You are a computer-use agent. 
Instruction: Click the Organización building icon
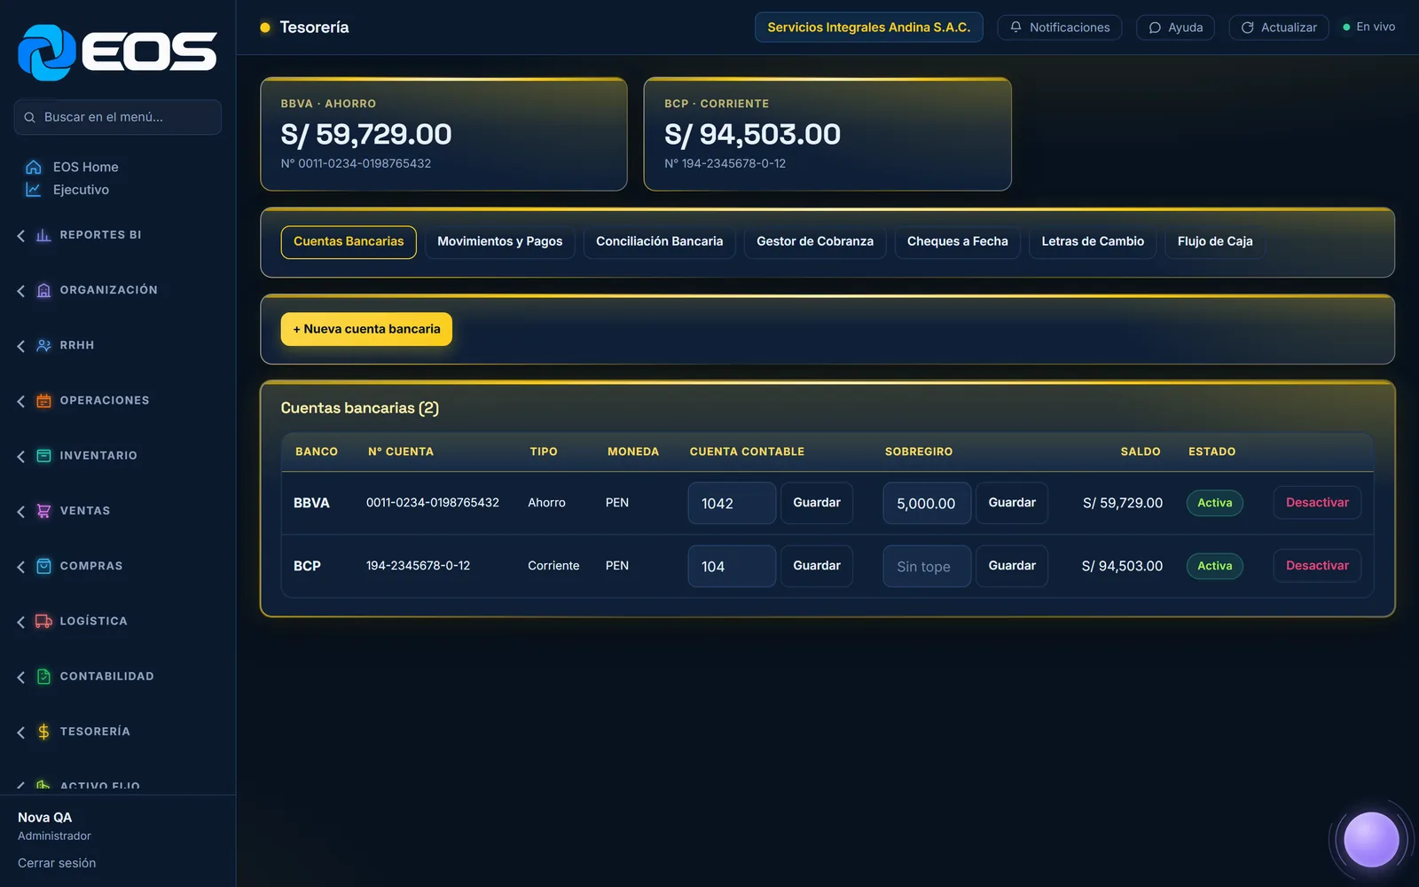(x=43, y=290)
